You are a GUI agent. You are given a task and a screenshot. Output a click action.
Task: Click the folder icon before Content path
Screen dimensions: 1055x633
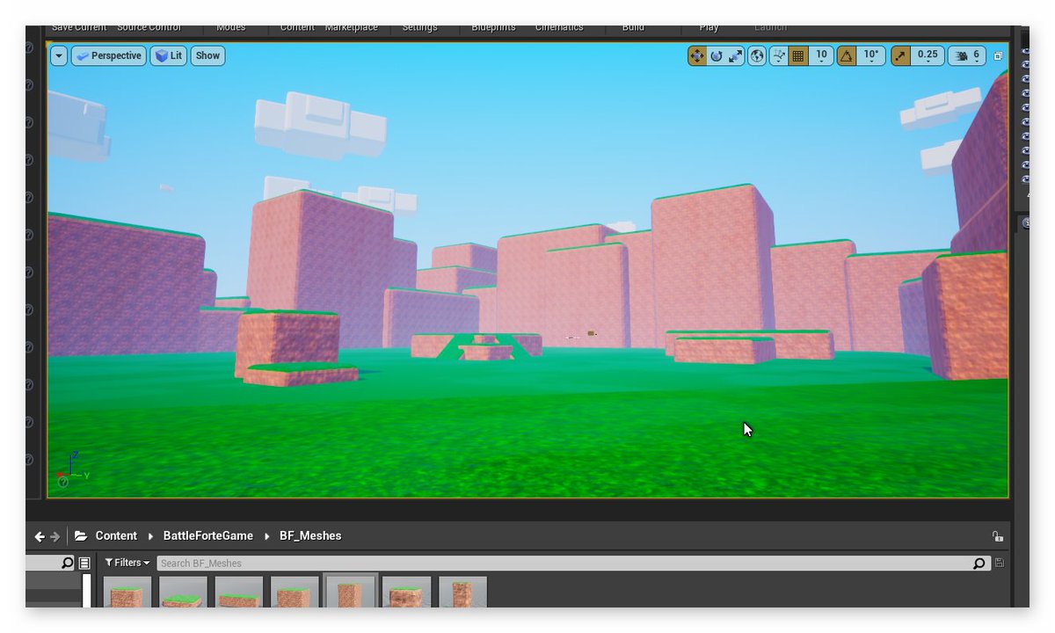coord(81,536)
